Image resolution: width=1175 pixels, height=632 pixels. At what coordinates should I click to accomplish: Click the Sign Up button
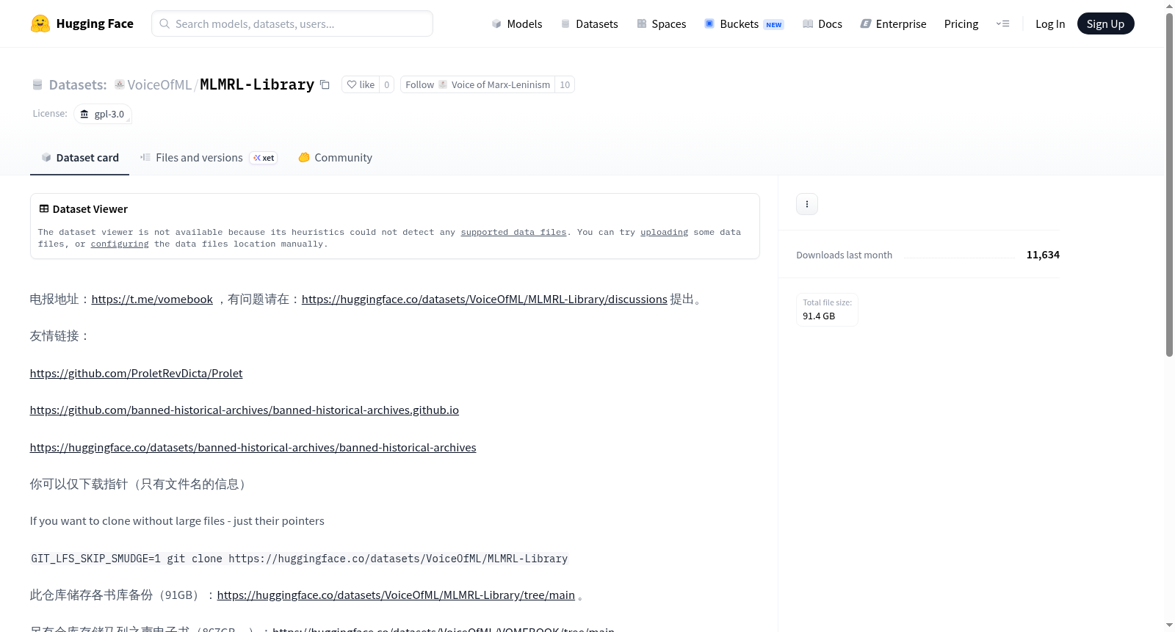pos(1105,23)
